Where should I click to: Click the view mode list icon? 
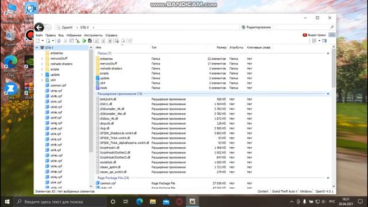click(315, 41)
